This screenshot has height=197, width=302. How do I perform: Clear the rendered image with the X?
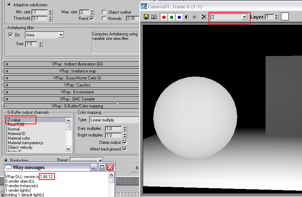204,17
